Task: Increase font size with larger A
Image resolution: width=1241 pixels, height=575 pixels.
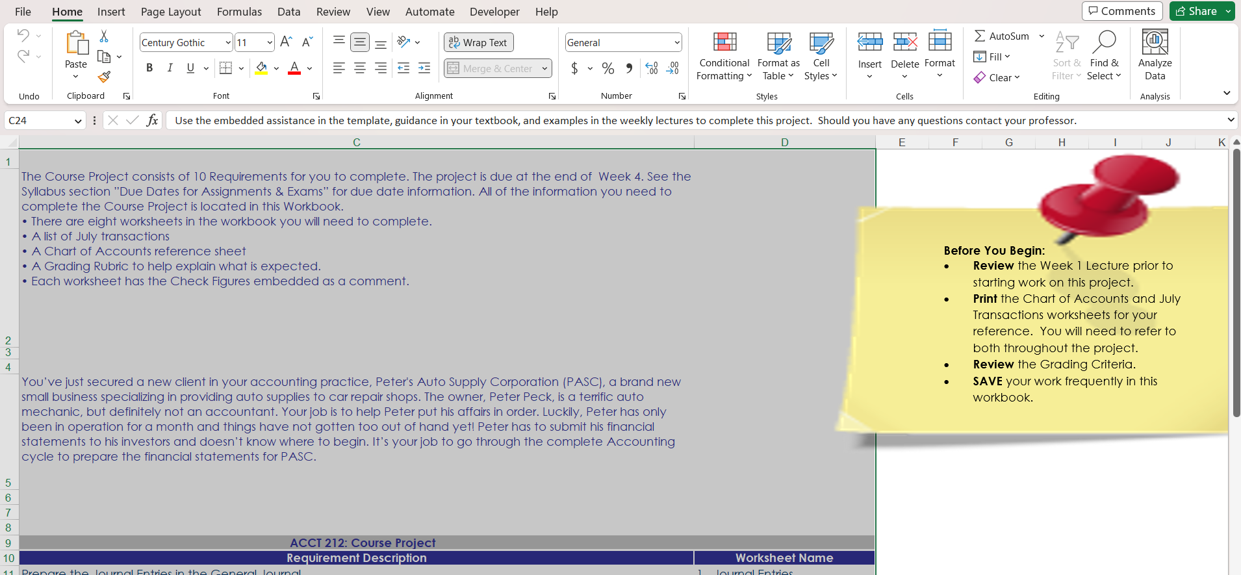Action: [x=286, y=42]
